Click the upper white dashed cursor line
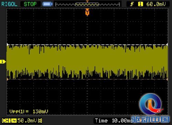This screenshot has height=125, width=172. 87,45
